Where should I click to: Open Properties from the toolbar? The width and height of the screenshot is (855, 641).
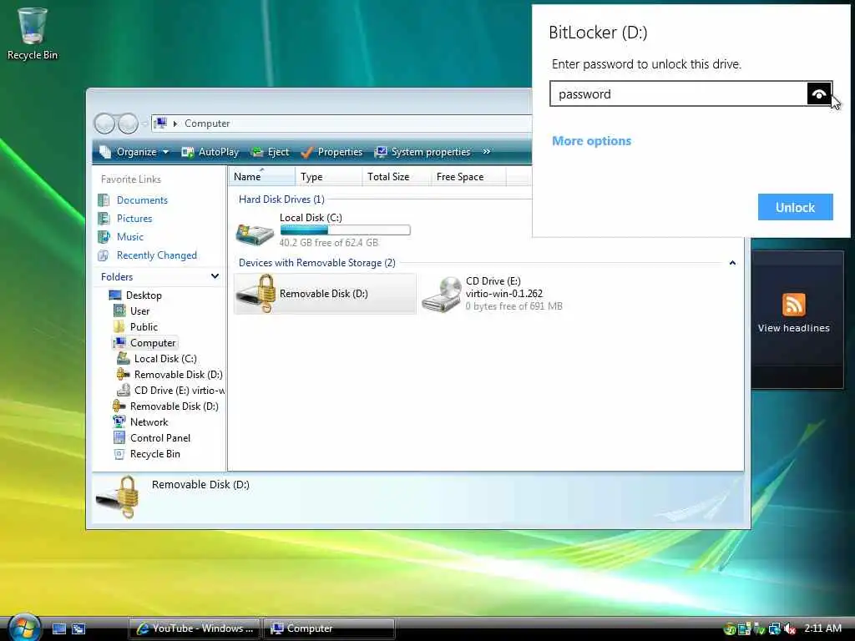[x=331, y=152]
